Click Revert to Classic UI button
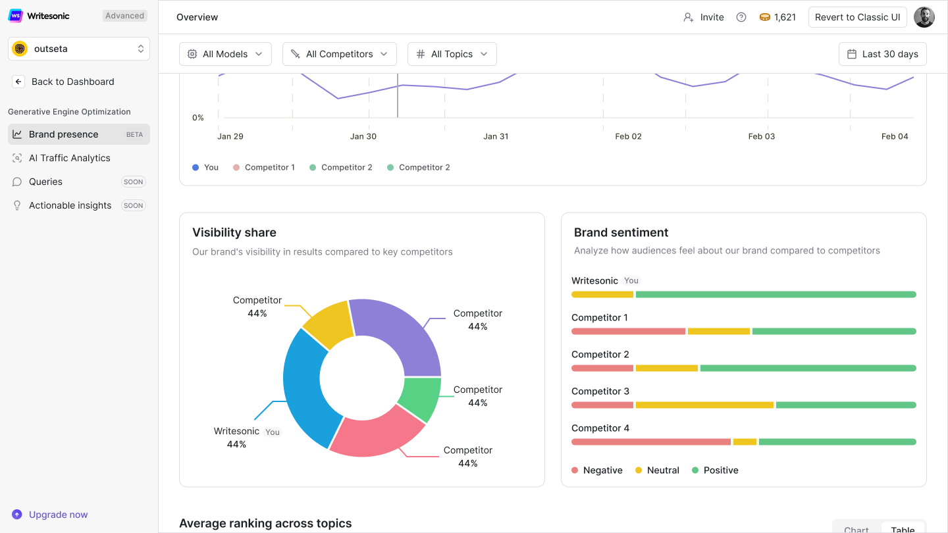Image resolution: width=948 pixels, height=533 pixels. (x=858, y=17)
